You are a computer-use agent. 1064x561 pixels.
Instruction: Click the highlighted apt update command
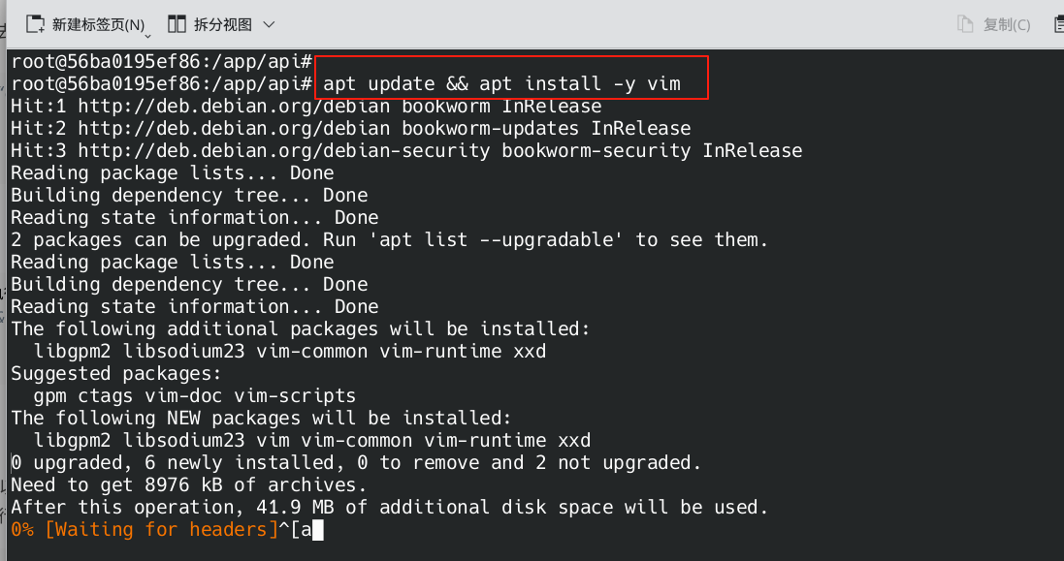tap(501, 83)
